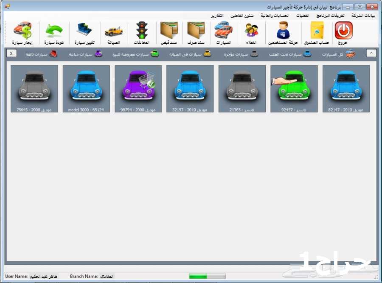This screenshot has height=283, width=382.
Task: Open Accounts and Finance (الحسابات والمالية) menu
Action: [274, 16]
